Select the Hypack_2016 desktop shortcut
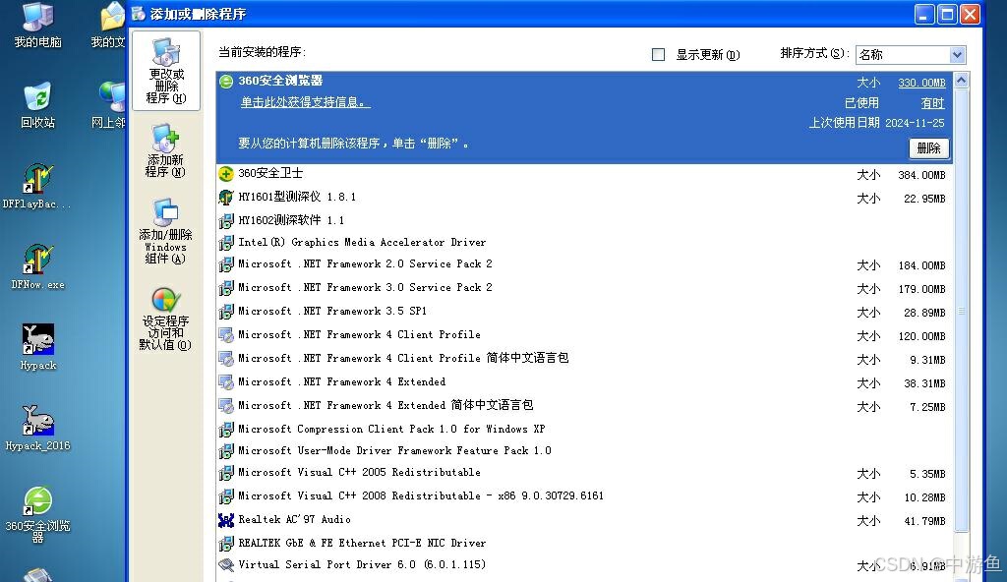 pos(37,428)
